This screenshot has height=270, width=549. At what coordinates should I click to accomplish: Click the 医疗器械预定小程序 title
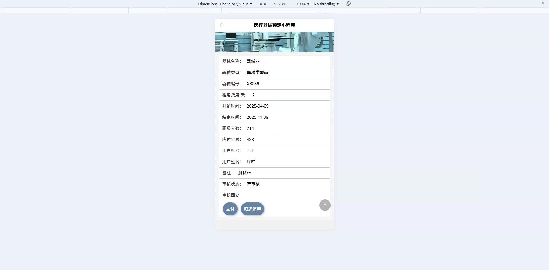coord(274,25)
